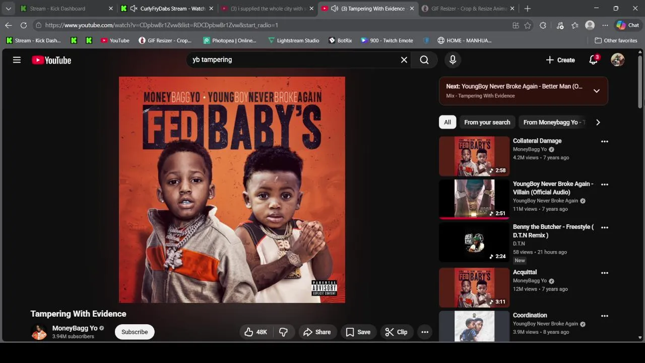This screenshot has height=363, width=645.
Task: Open the favorites list icon
Action: click(575, 25)
